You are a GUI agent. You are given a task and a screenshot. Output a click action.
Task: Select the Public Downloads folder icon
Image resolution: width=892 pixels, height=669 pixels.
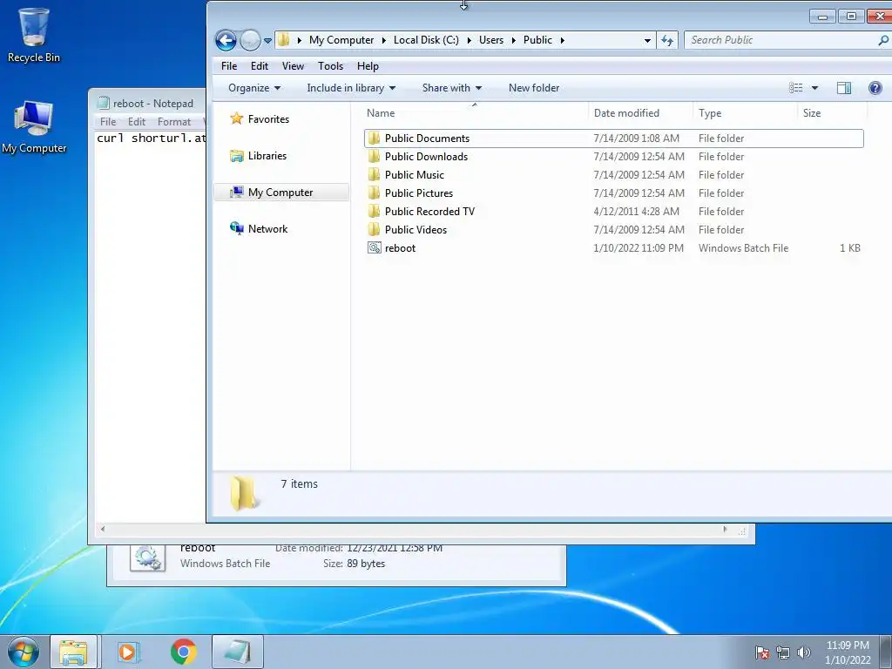pyautogui.click(x=374, y=157)
